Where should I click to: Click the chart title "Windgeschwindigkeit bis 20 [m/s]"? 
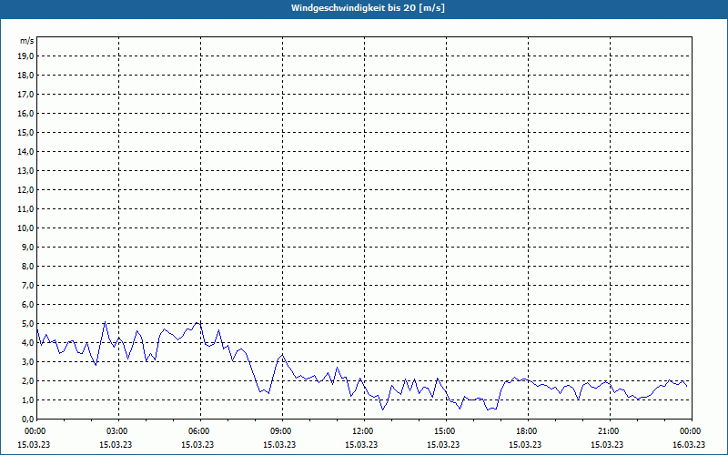tap(368, 8)
